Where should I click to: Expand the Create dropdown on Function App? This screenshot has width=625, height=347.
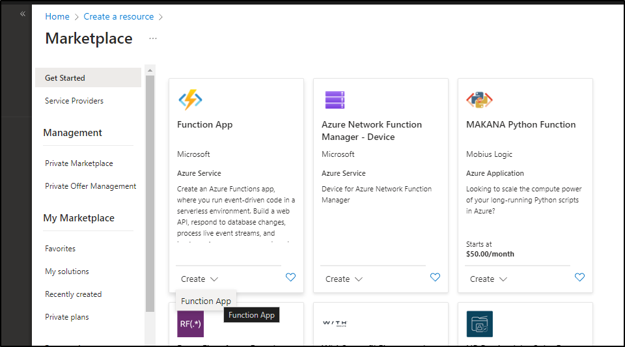pyautogui.click(x=199, y=279)
